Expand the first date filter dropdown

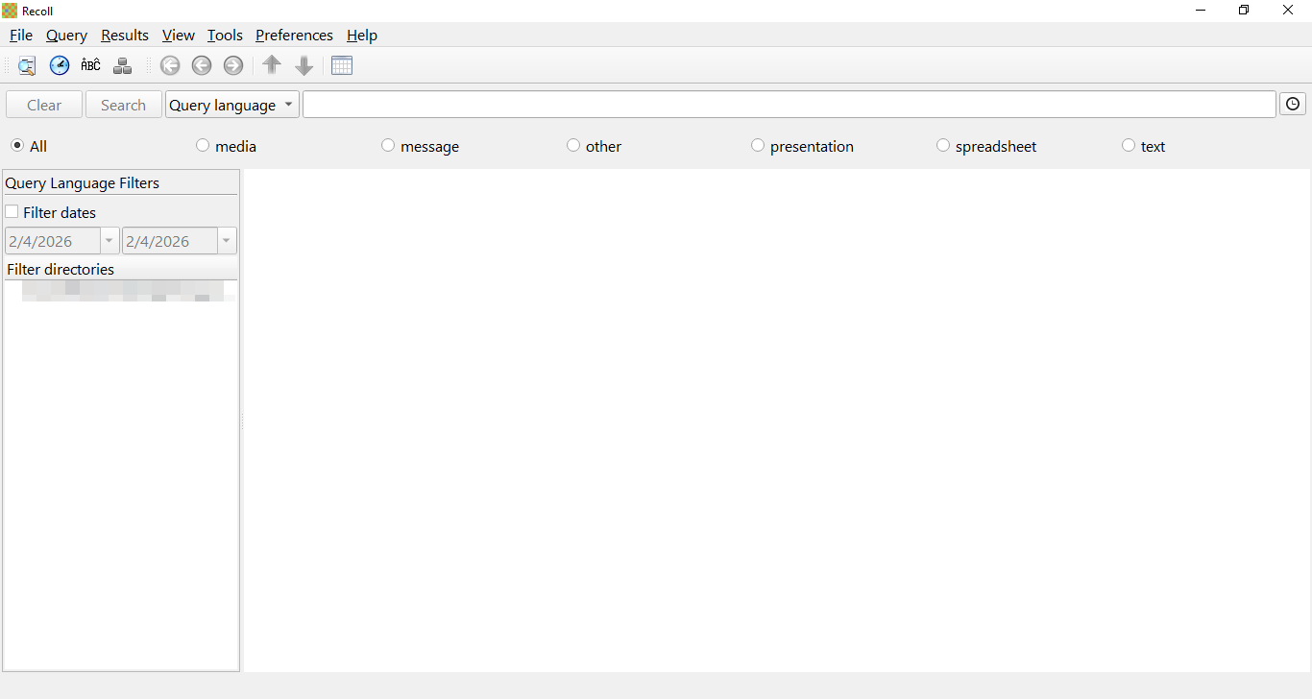pyautogui.click(x=109, y=241)
